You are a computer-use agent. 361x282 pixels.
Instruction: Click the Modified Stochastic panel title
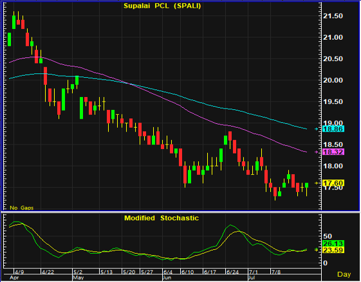[162, 218]
